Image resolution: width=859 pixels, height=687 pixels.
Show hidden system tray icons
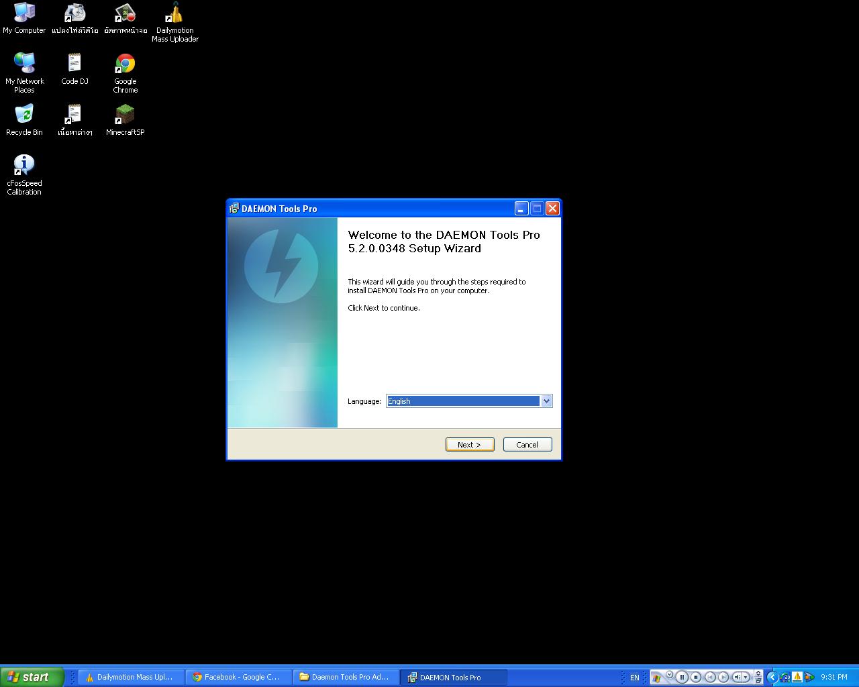pyautogui.click(x=772, y=677)
